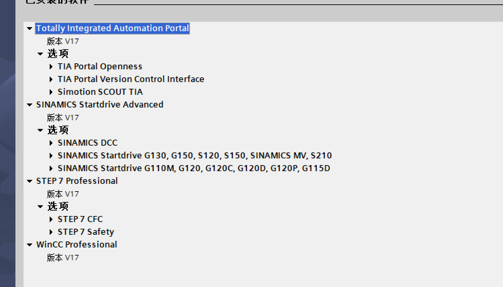Expand the TIA Portal Openness option

tap(51, 67)
